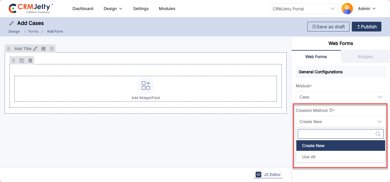Click the section layout icon next to Add Title
The image size is (390, 182).
43,49
